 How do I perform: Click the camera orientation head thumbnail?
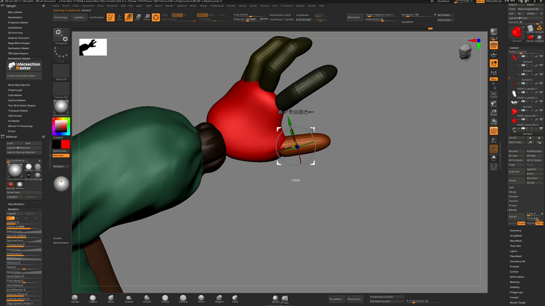point(465,53)
